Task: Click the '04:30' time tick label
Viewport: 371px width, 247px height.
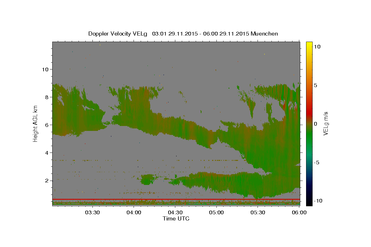Action: (x=175, y=212)
